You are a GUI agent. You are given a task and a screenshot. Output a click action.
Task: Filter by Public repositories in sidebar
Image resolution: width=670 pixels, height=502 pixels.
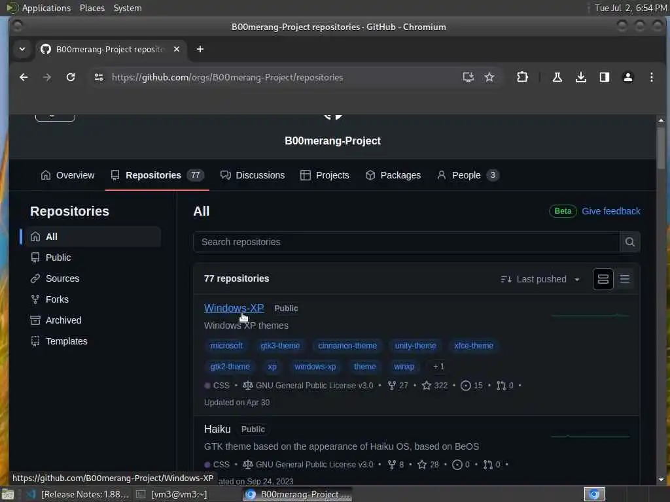pos(93,258)
